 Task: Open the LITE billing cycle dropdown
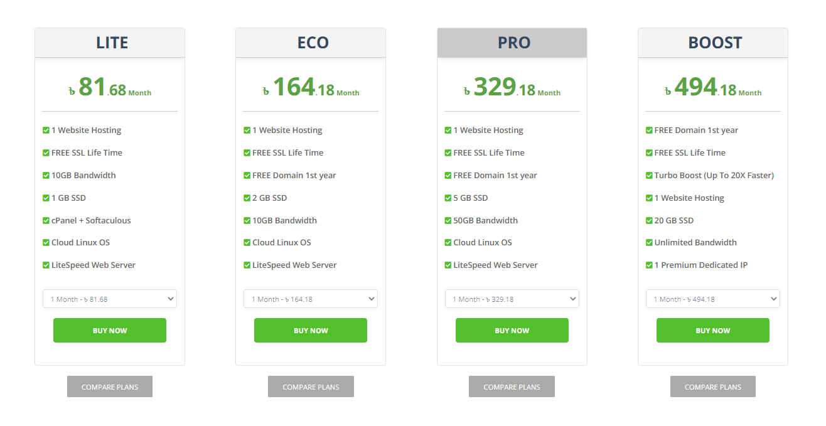(110, 299)
